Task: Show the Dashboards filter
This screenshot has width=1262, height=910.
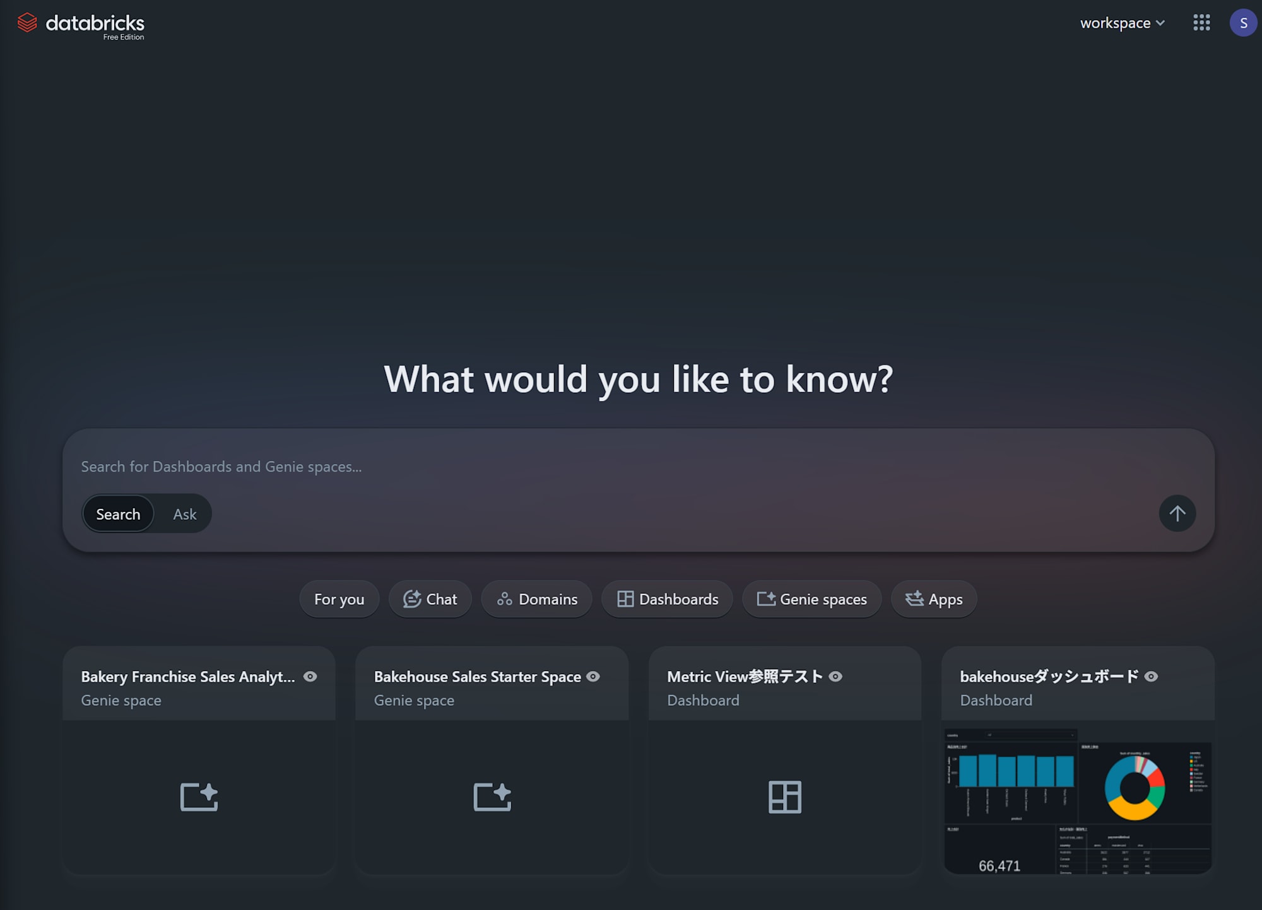Action: pyautogui.click(x=667, y=599)
